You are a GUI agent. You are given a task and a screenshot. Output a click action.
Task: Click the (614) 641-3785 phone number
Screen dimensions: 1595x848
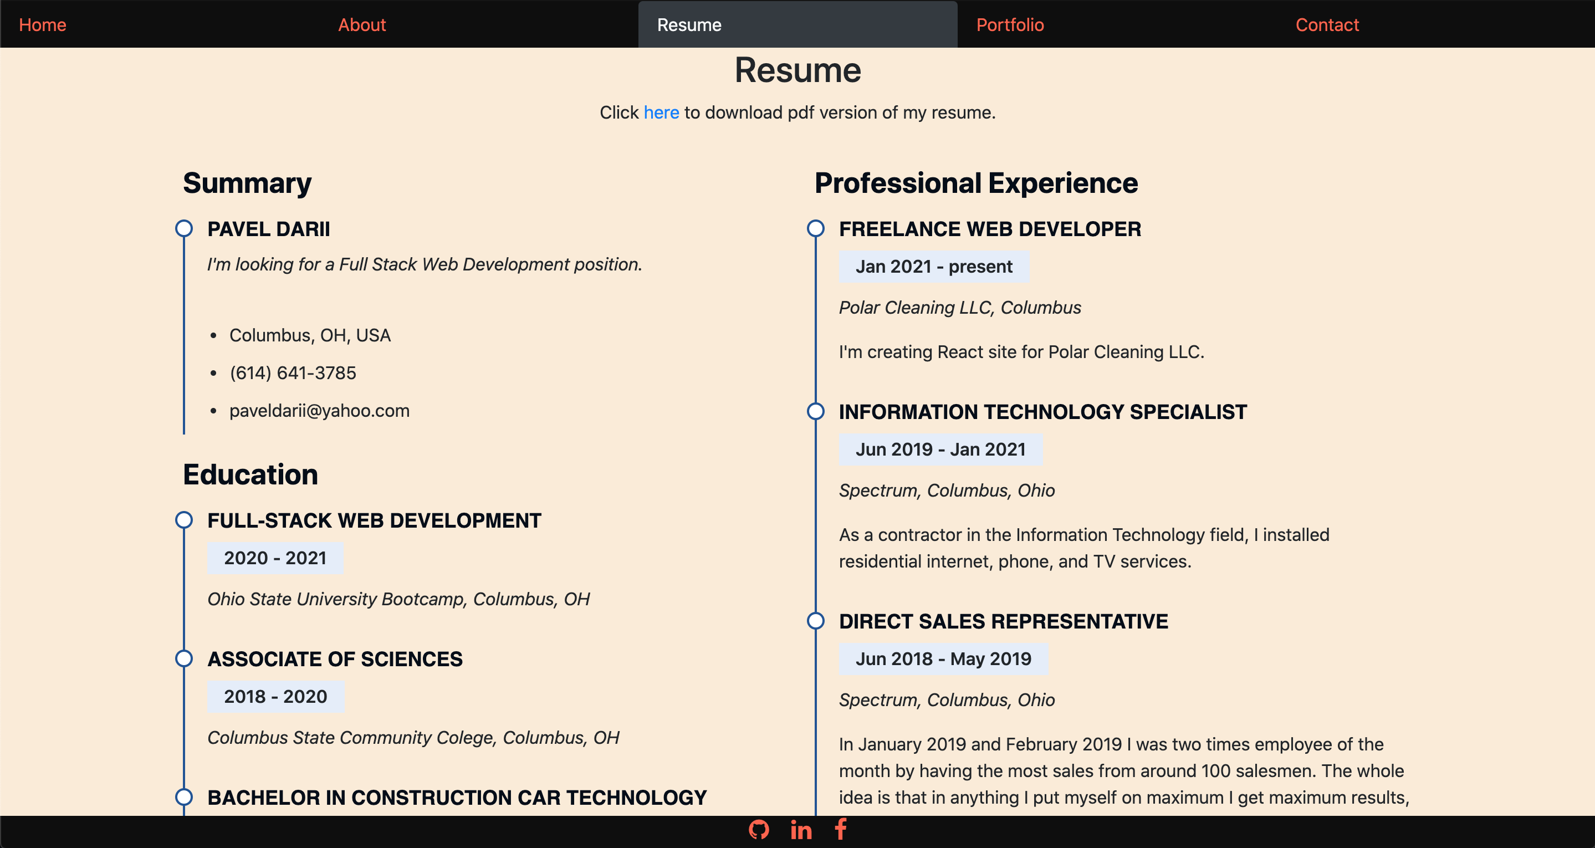(292, 373)
